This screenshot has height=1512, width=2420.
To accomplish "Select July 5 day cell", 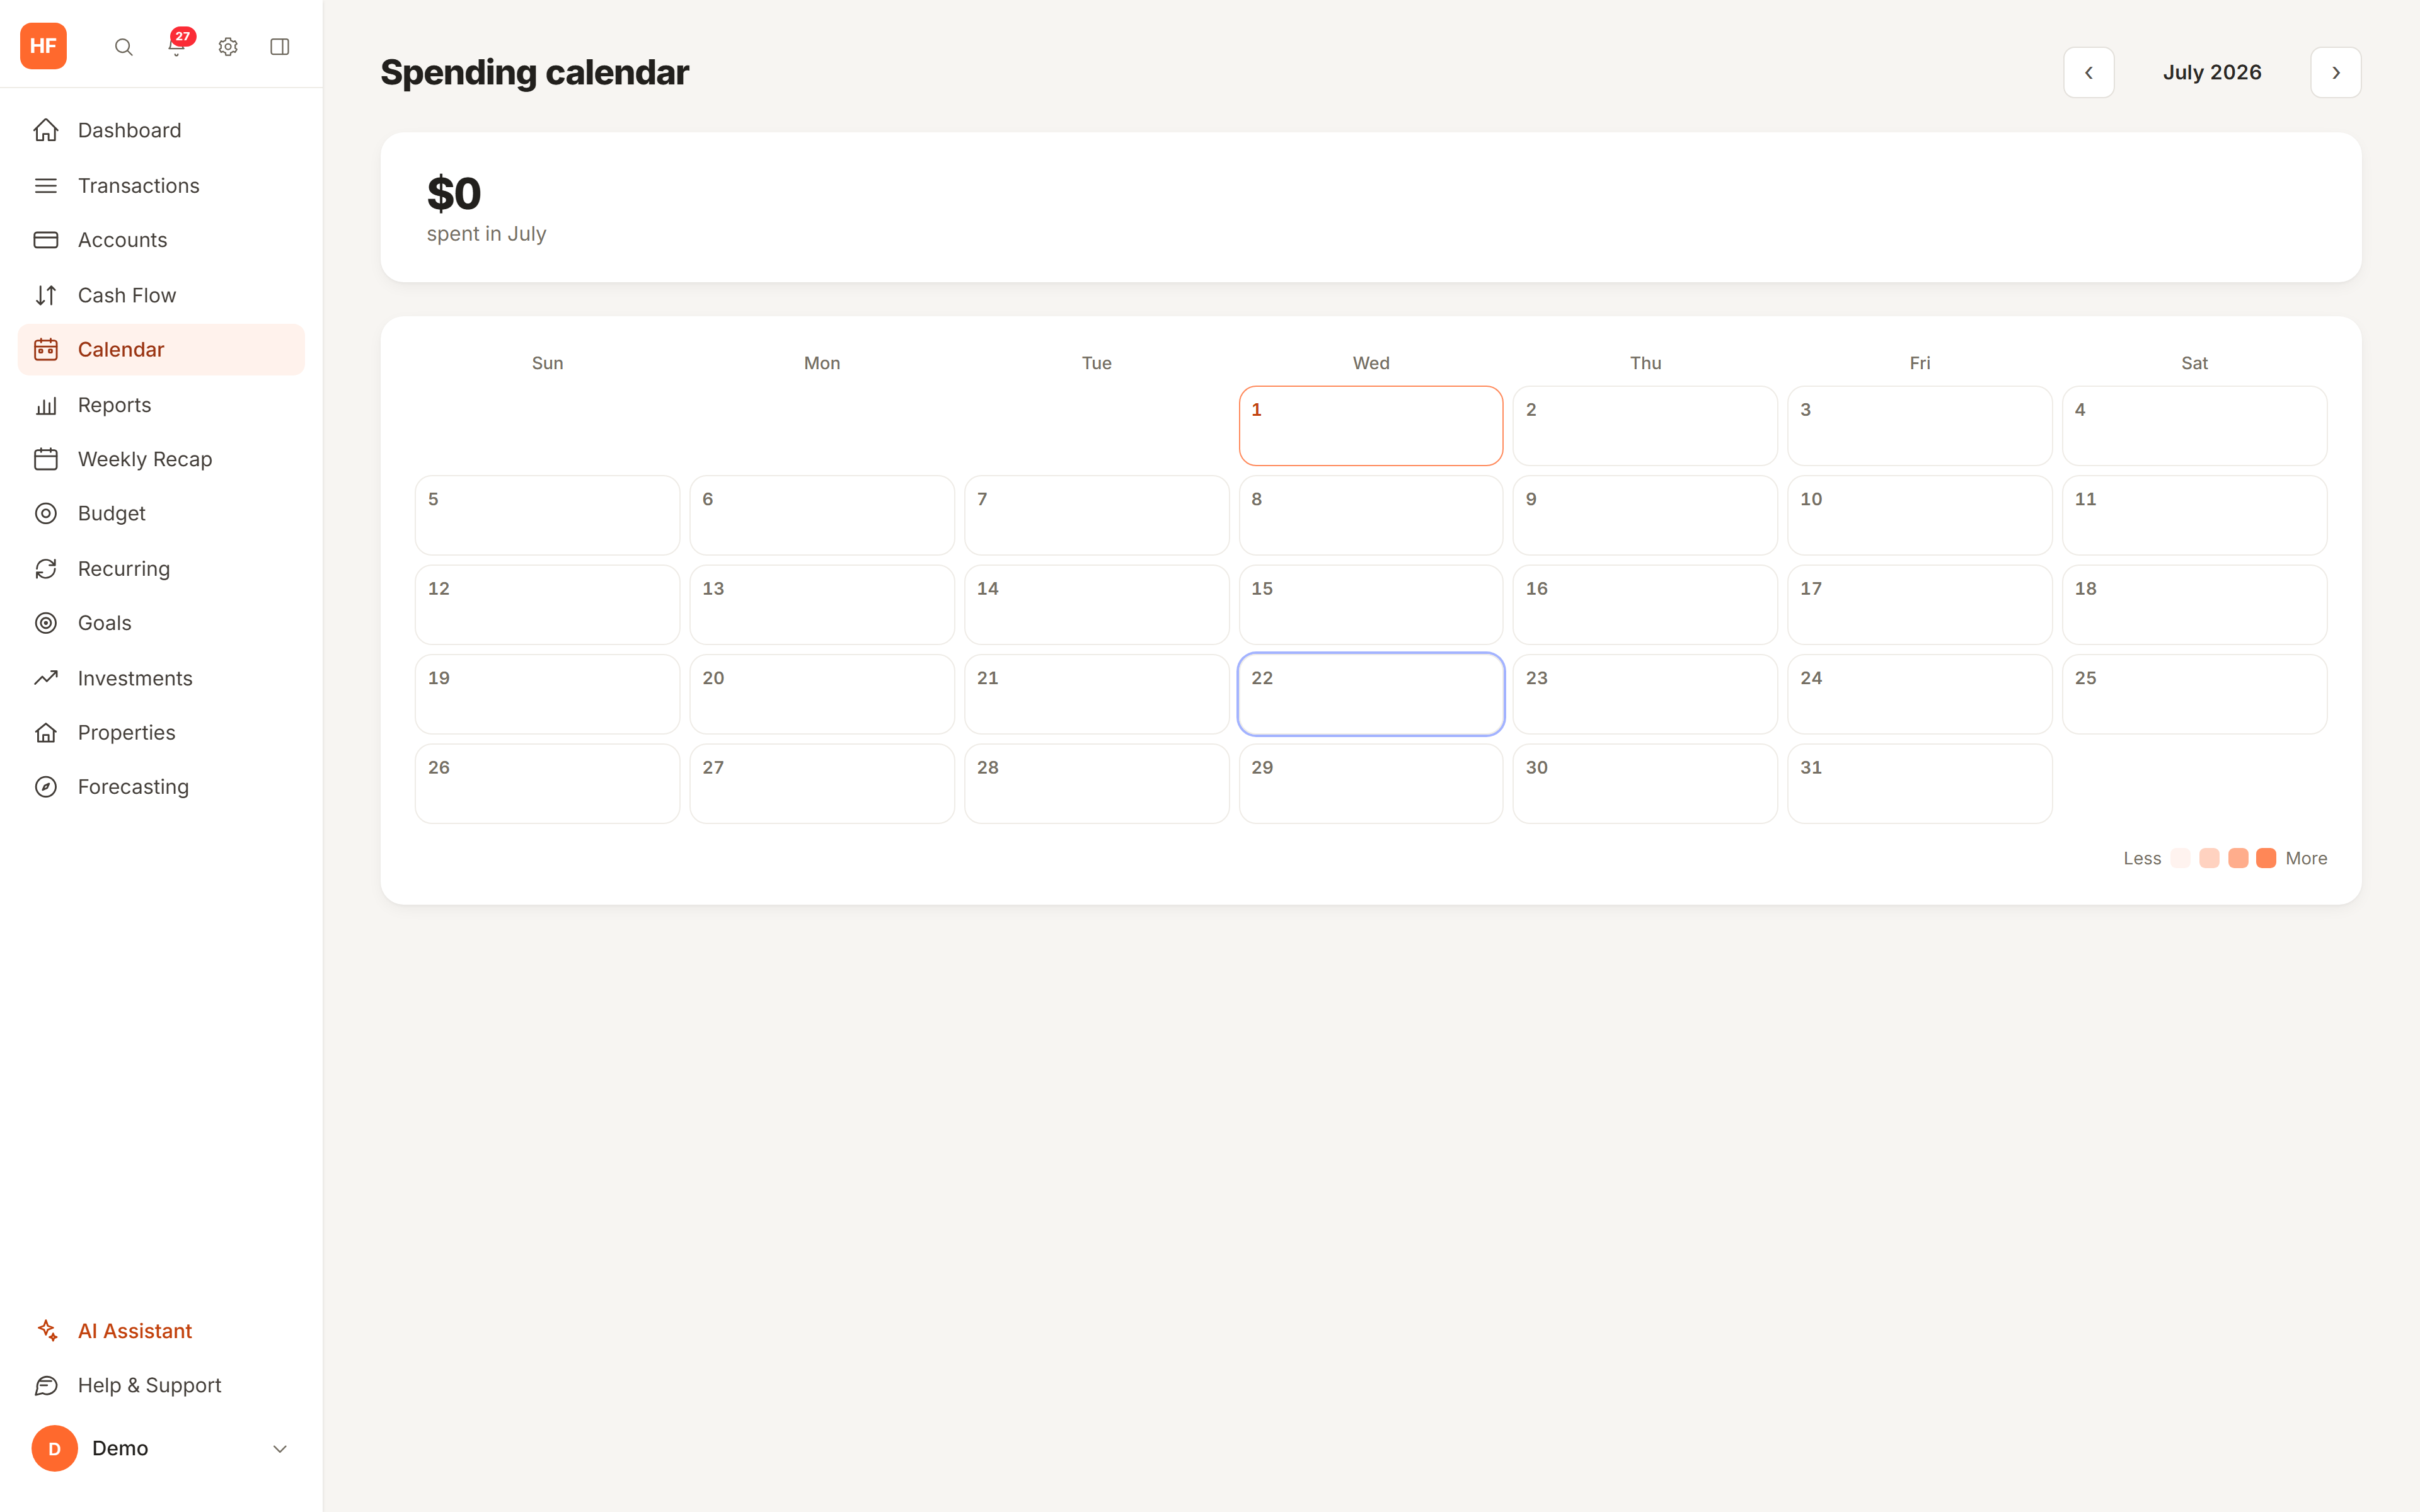I will click(x=547, y=515).
